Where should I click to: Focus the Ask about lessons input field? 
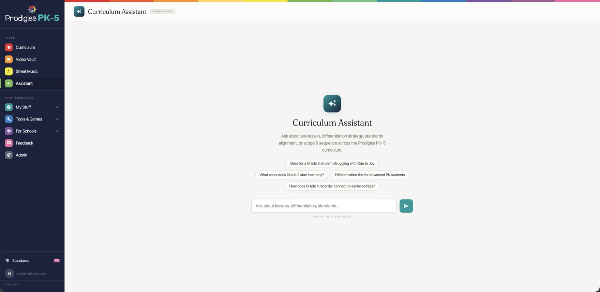324,206
